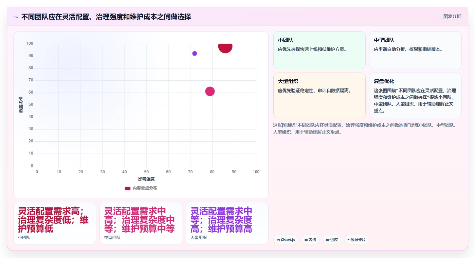Open the 大型组织 orange summary card
The width and height of the screenshot is (475, 258).
point(319,95)
